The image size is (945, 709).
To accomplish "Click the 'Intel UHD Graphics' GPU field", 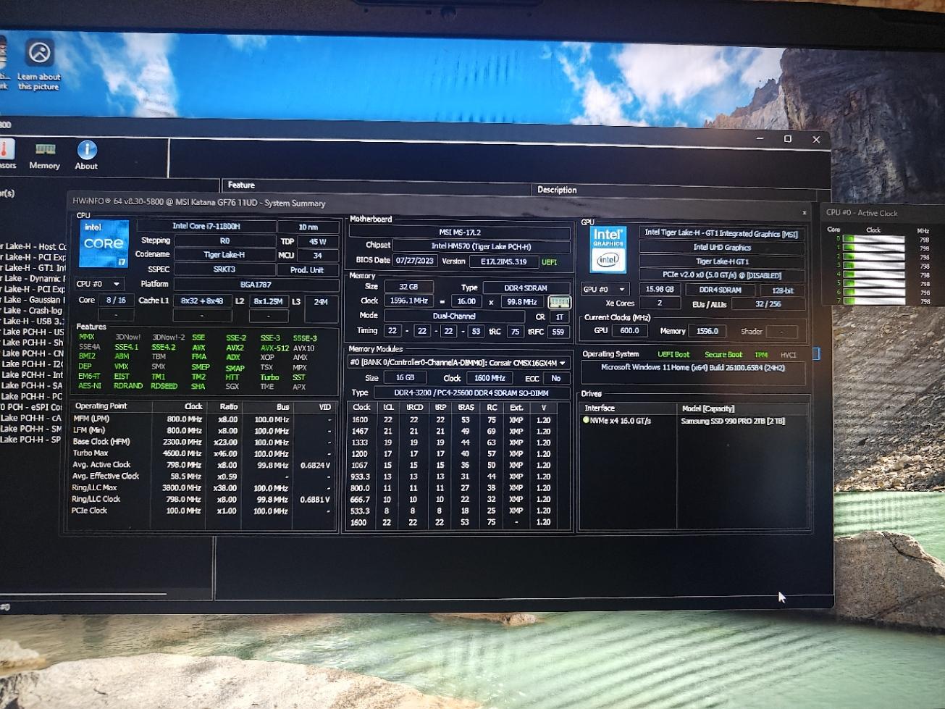I will click(x=722, y=248).
